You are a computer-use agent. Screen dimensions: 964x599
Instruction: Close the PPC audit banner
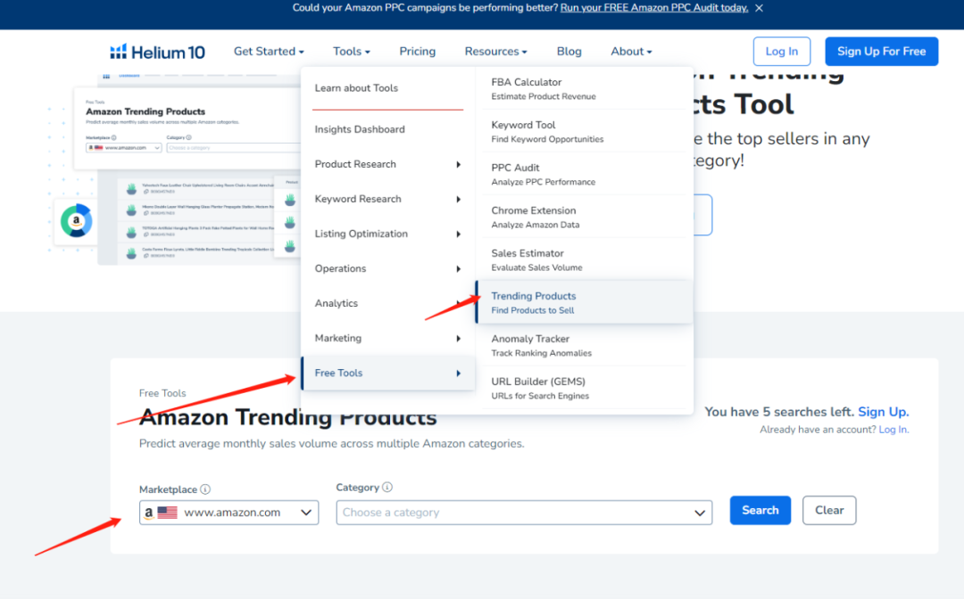[x=759, y=8]
